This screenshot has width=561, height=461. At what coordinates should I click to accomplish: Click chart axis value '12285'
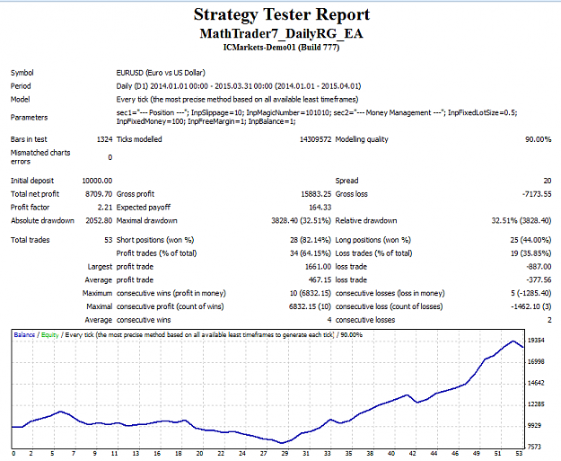coord(536,404)
